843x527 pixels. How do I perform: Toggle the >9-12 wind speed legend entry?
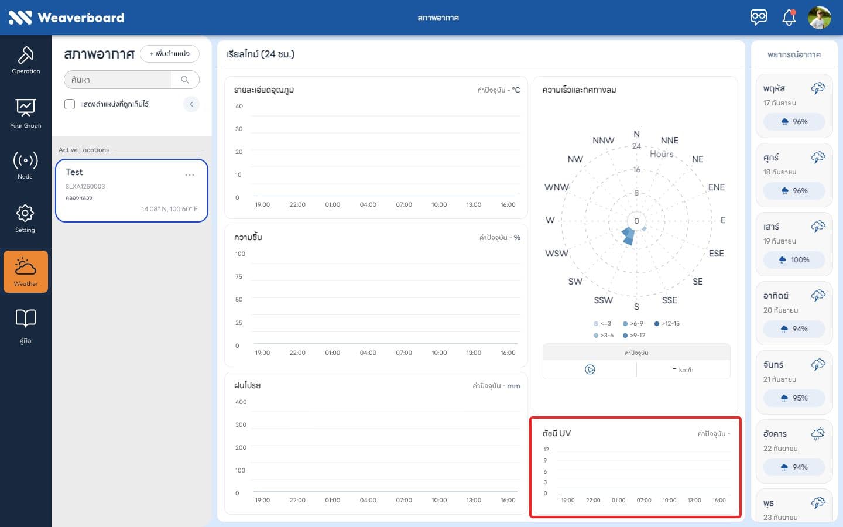tap(634, 336)
